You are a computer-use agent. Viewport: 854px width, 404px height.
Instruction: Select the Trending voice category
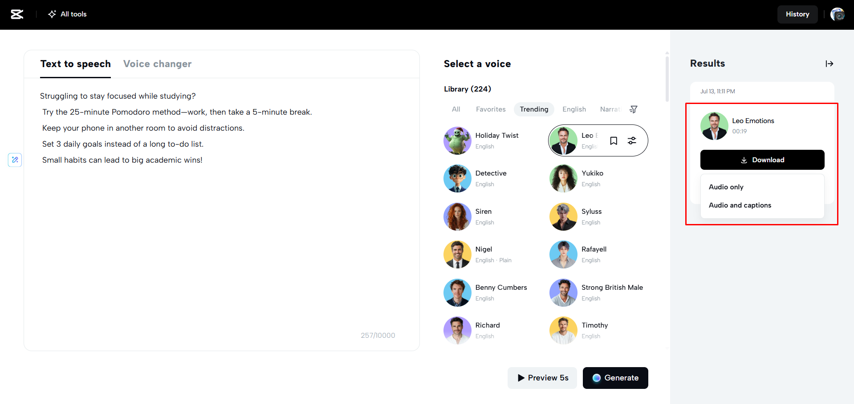[x=534, y=109]
